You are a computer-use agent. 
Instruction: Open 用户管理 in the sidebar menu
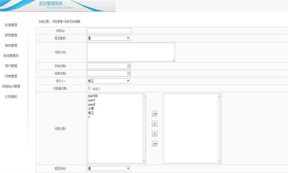[x=11, y=66]
